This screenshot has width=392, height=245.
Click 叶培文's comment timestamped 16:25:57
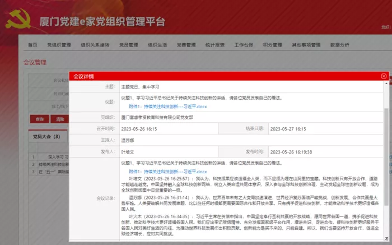pos(250,184)
